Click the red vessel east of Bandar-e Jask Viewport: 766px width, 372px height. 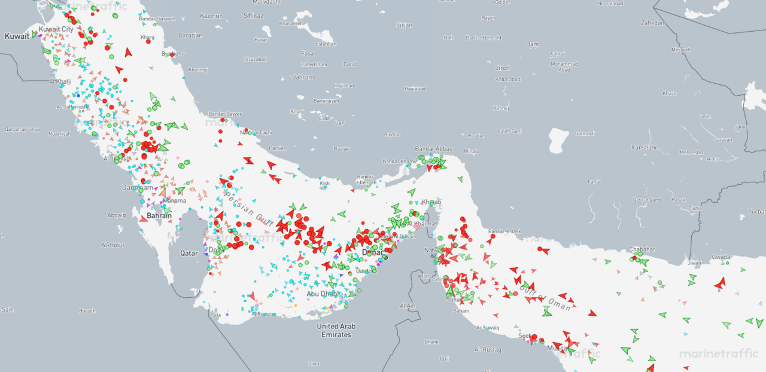[x=546, y=251]
